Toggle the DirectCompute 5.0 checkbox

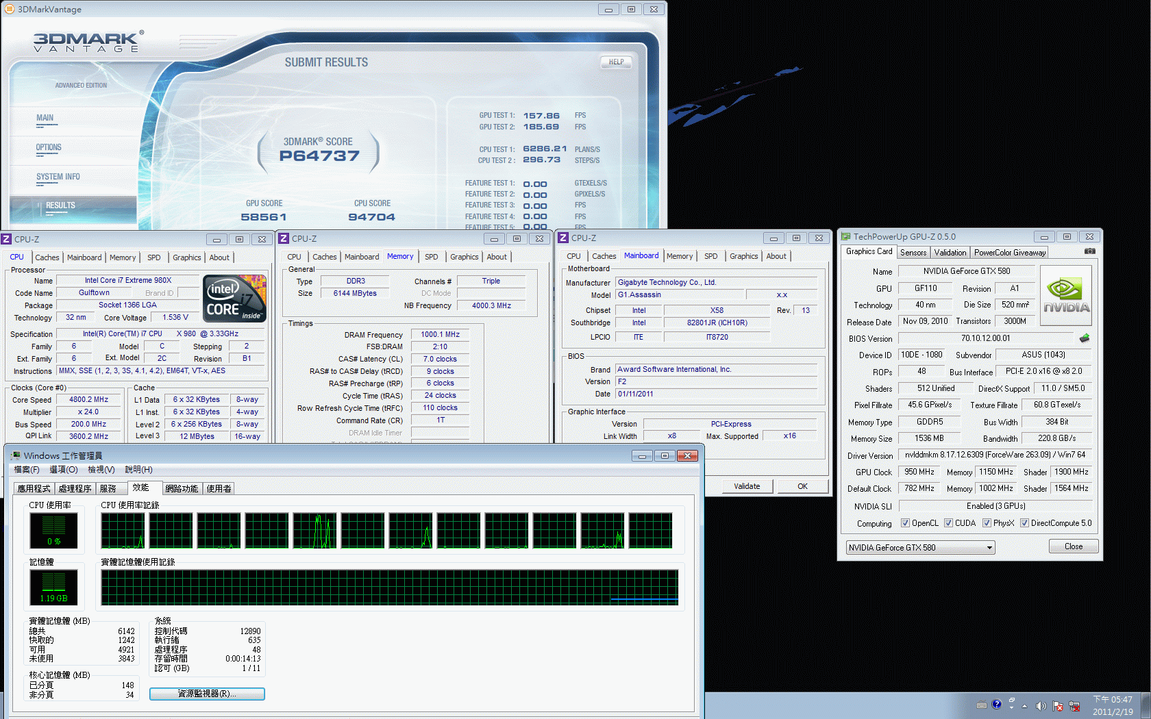coord(1024,523)
